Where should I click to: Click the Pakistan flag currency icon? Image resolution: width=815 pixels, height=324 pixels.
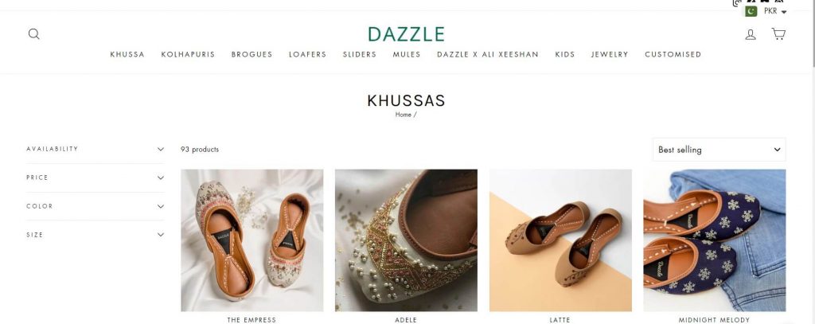751,11
